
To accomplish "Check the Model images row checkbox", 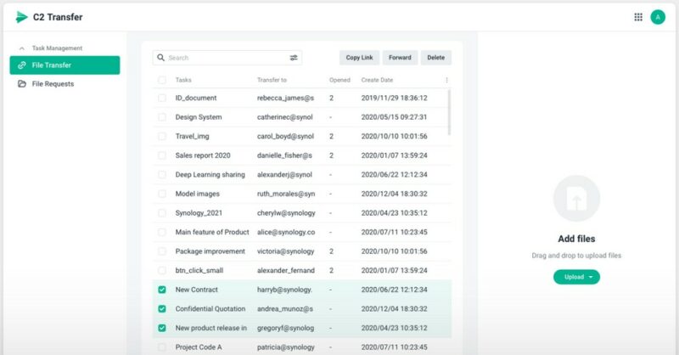I will [x=162, y=194].
